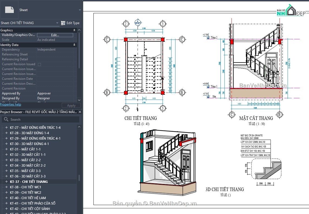Expand KT-31 - MẶT CẮT 1-1 node

point(6,149)
